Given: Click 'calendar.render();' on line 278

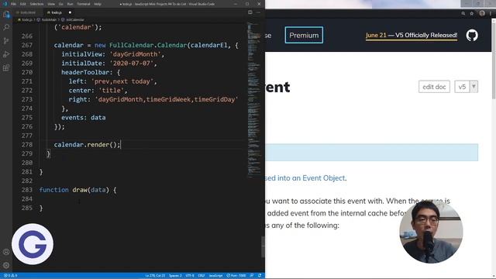Looking at the screenshot, I should 87,145.
